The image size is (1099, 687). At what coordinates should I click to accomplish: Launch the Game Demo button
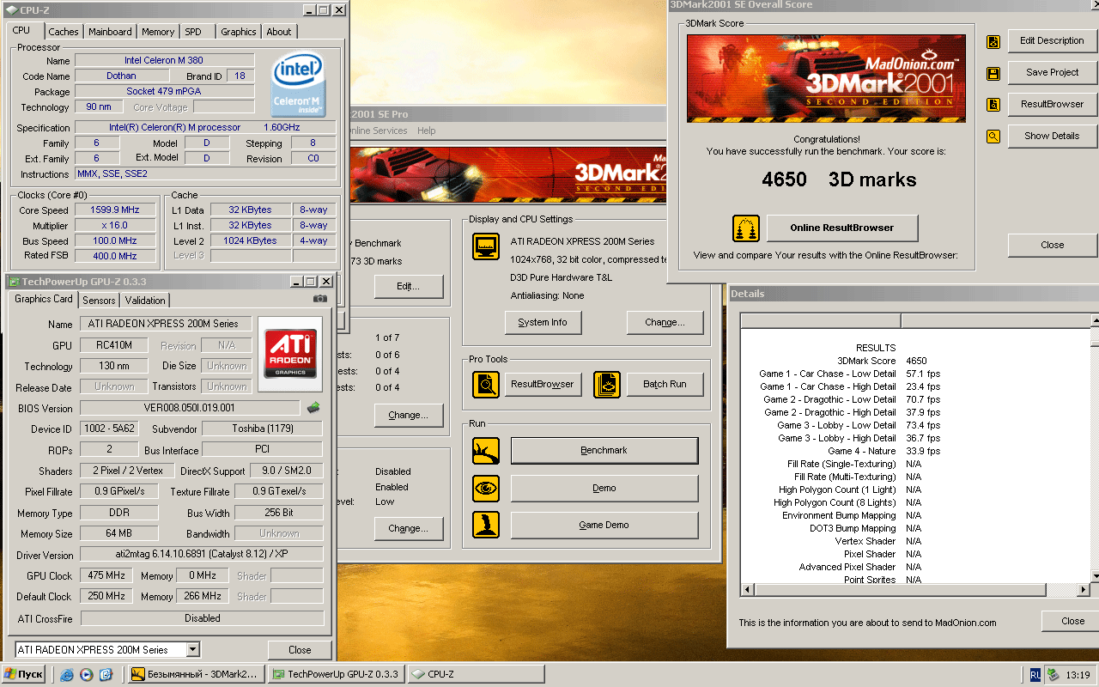(x=604, y=525)
